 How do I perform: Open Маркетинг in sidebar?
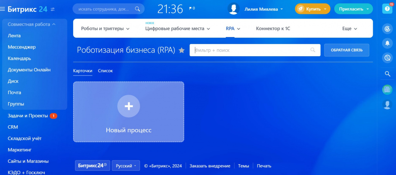tap(19, 150)
